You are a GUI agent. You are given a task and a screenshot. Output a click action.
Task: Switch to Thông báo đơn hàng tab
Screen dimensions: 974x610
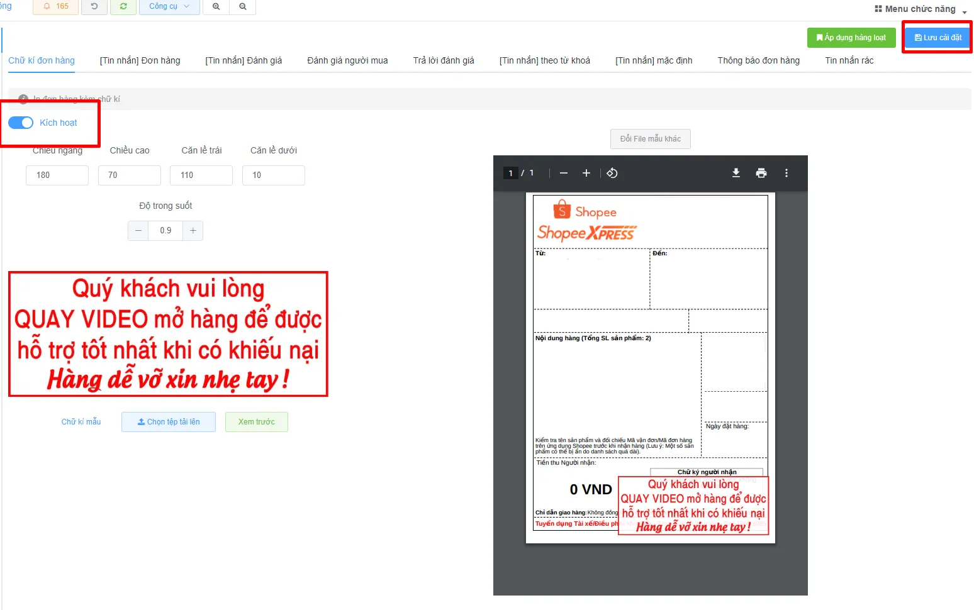click(x=759, y=60)
